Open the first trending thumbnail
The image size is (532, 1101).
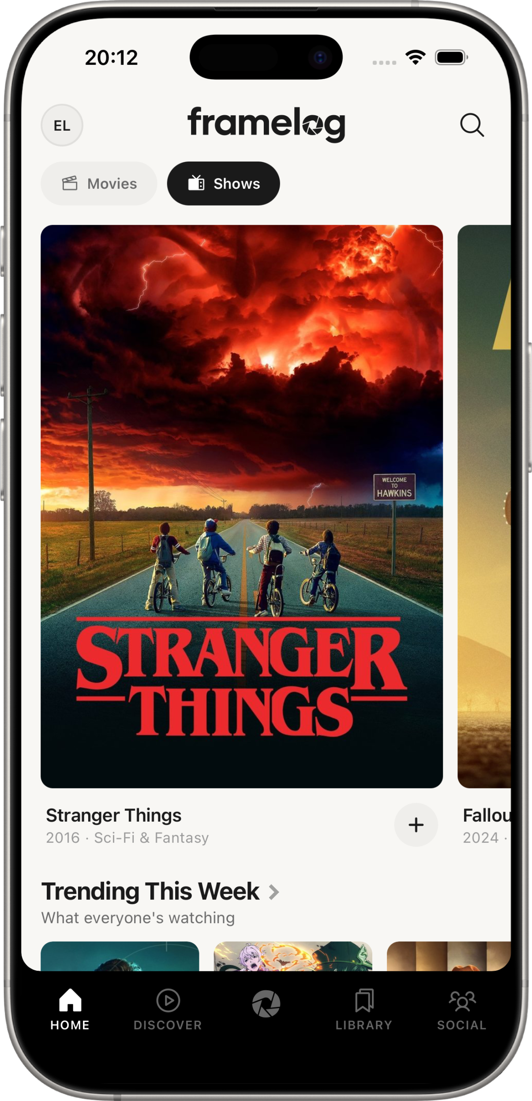click(x=120, y=956)
